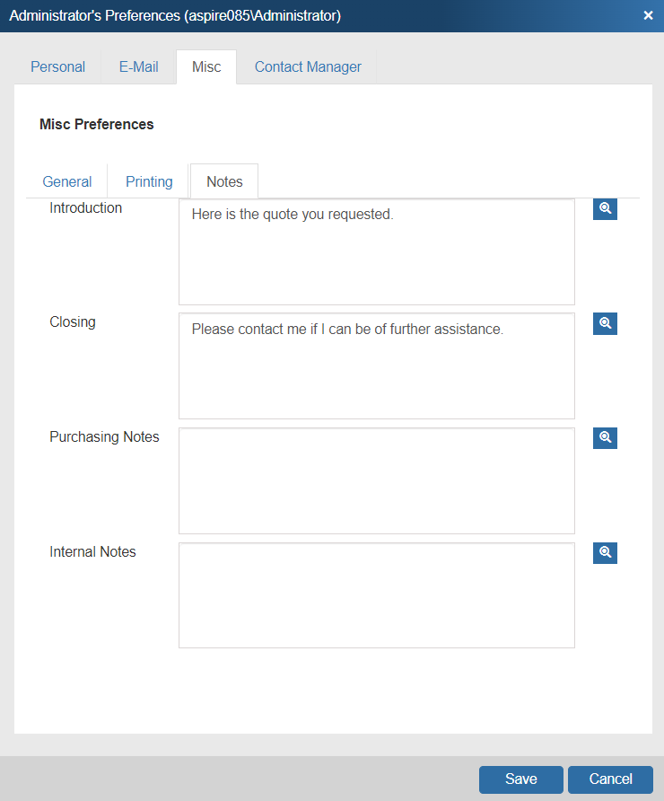Select the Notes sub-tab

[224, 181]
